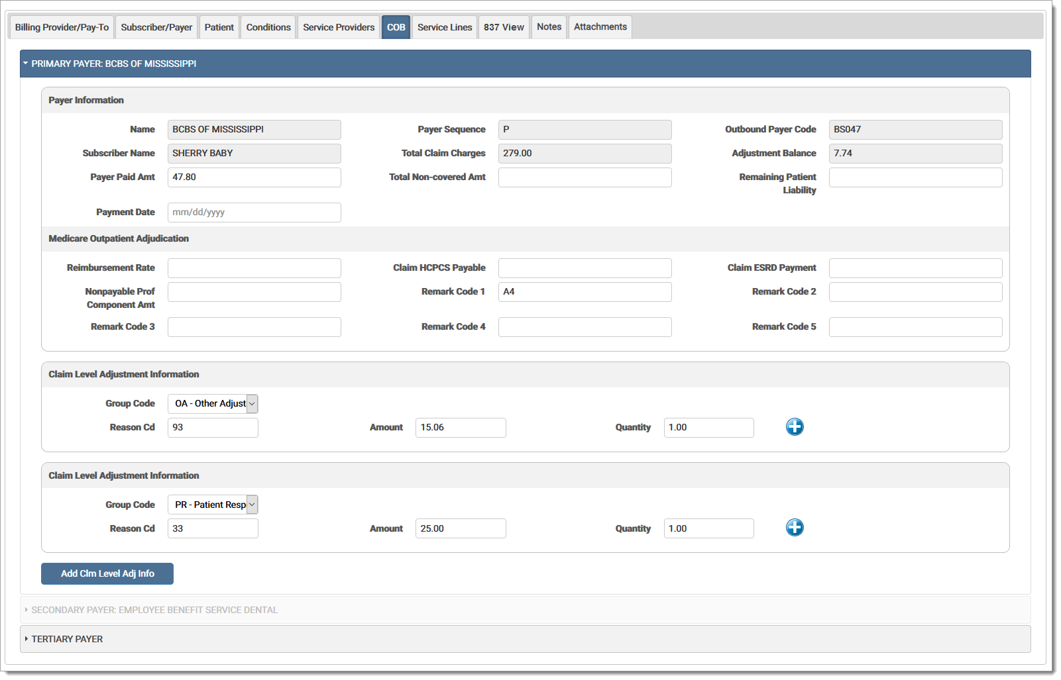The image size is (1061, 680).
Task: Click the Payer Information heading
Action: [x=86, y=100]
